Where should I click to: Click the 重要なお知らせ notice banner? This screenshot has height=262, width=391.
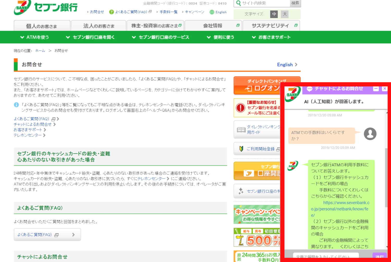(257, 108)
